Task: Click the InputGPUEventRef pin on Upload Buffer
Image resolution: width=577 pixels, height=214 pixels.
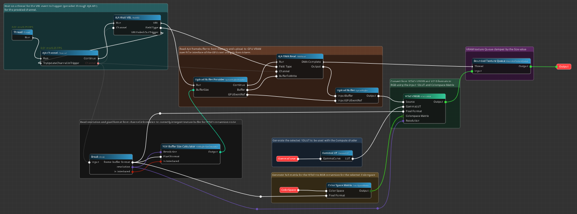Action: 335,101
